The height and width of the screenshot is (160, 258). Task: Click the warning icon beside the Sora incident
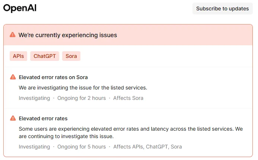pyautogui.click(x=13, y=77)
